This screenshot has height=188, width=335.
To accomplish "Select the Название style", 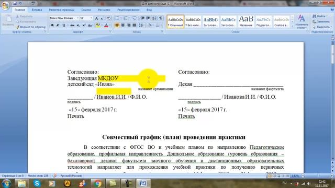I will [x=246, y=21].
